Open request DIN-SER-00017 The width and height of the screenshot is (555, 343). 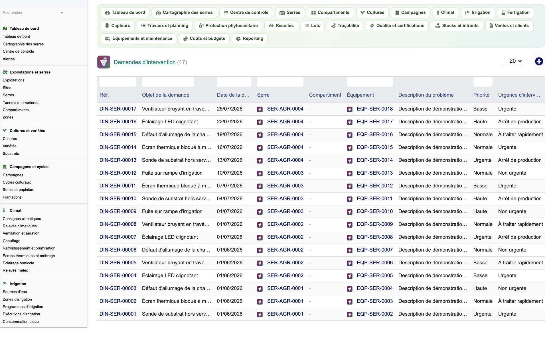118,109
